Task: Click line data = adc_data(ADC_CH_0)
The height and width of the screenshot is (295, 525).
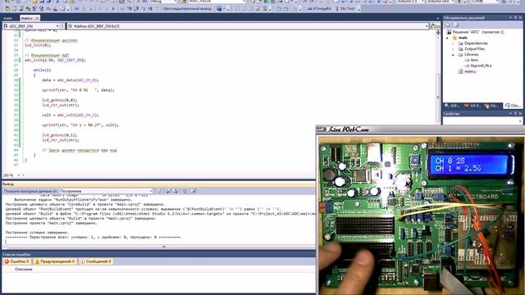Action: (71, 80)
